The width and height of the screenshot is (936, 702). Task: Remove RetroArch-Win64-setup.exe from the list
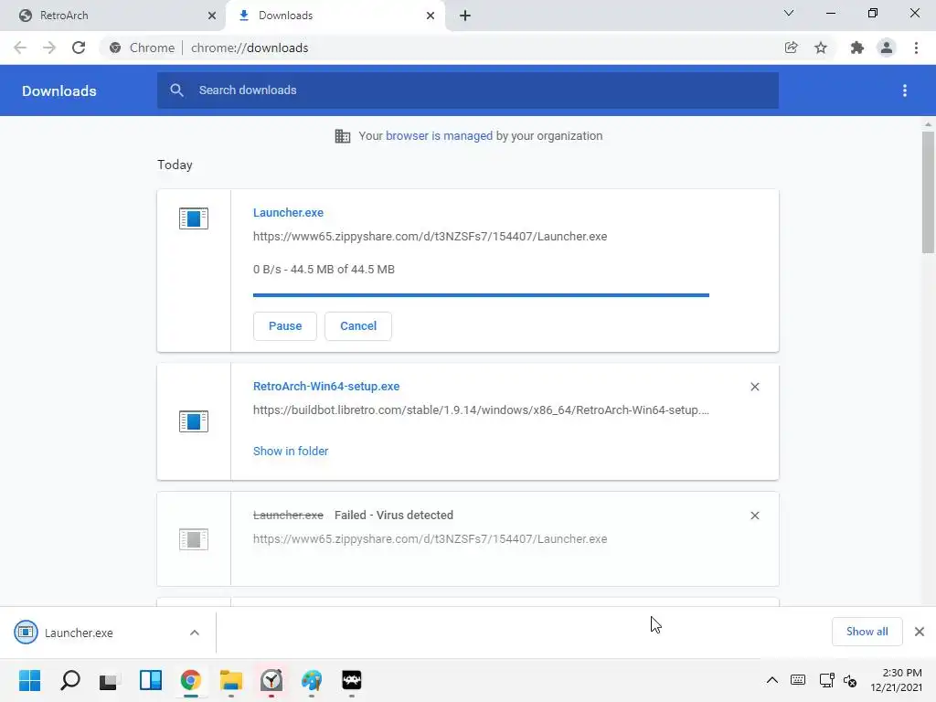[754, 387]
